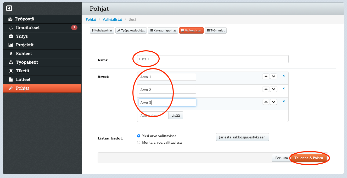This screenshot has width=347, height=178.
Task: Move Arvo 2 down with the down arrow
Action: pos(273,89)
